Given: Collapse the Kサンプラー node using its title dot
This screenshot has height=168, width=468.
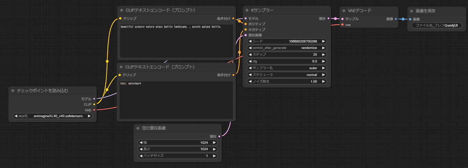Looking at the screenshot, I should [x=247, y=10].
